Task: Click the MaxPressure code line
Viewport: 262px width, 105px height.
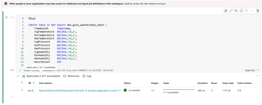Action: 56,49
